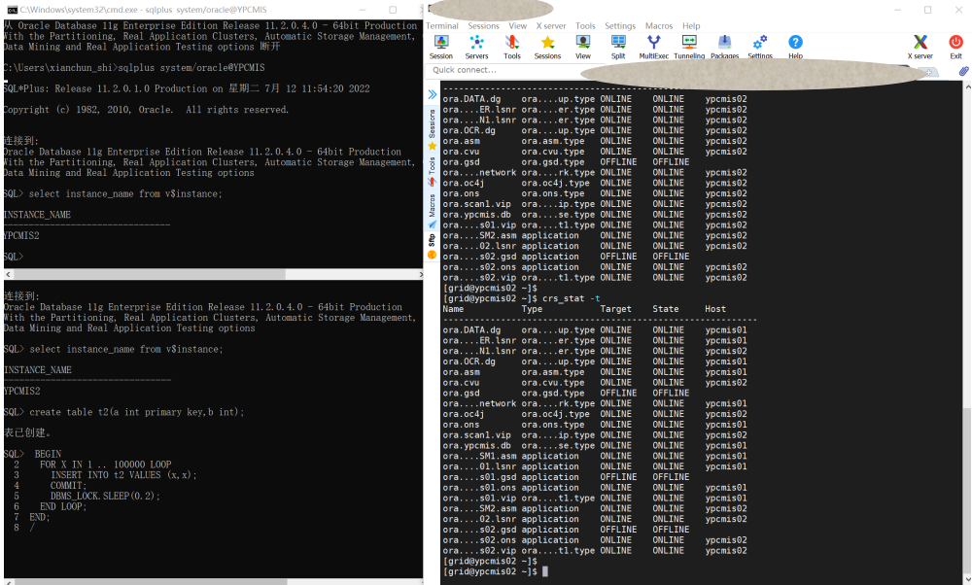Click the Split terminal icon
The height and width of the screenshot is (585, 972).
(618, 47)
